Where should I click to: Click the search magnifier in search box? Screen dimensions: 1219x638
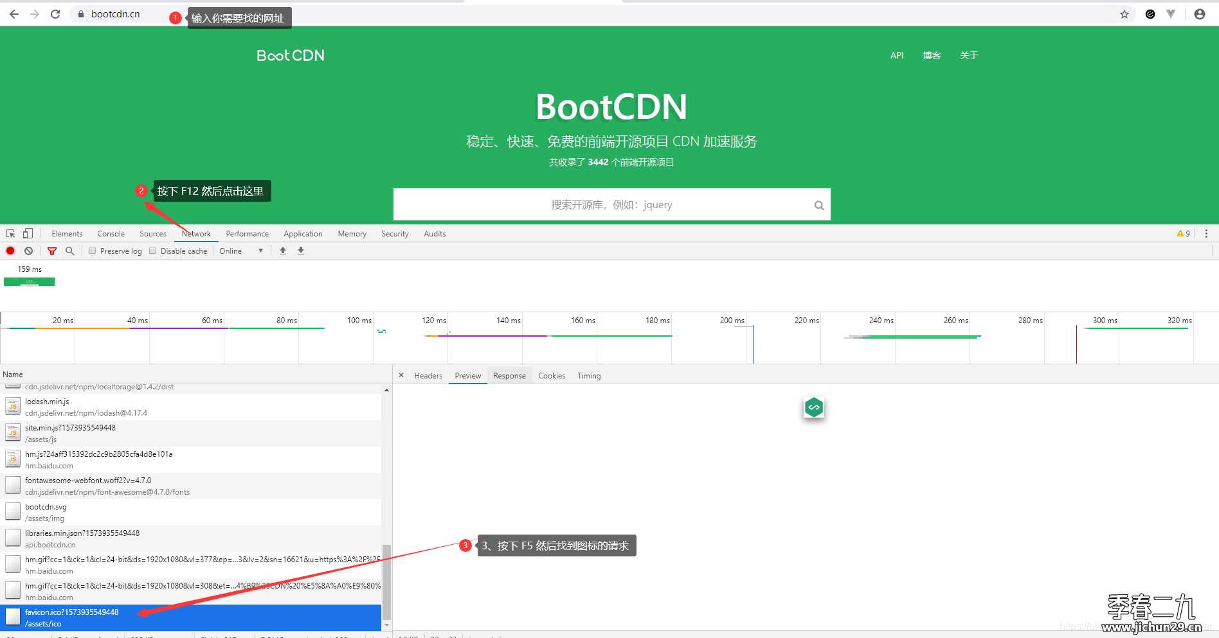coord(819,206)
